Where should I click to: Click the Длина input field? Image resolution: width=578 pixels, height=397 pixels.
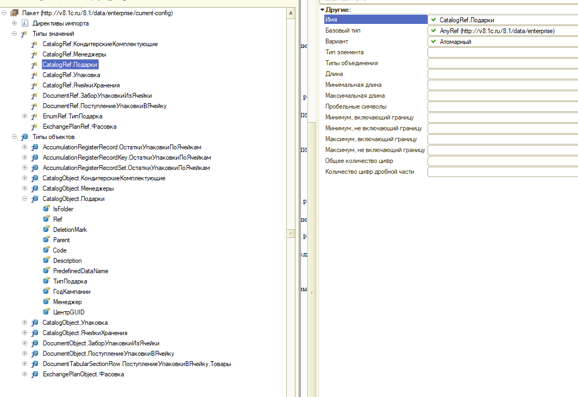click(503, 74)
